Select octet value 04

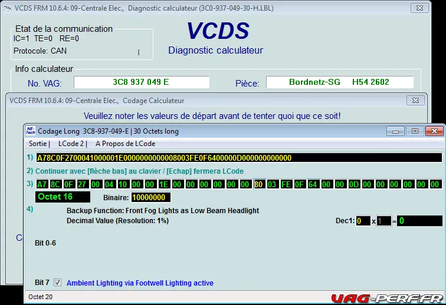(109, 184)
